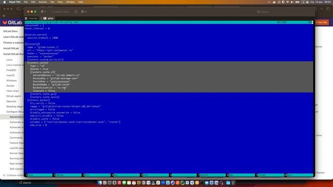This screenshot has width=333, height=187.
Task: Select Windows in the GitLab docs sidebar
Action: tap(11, 81)
